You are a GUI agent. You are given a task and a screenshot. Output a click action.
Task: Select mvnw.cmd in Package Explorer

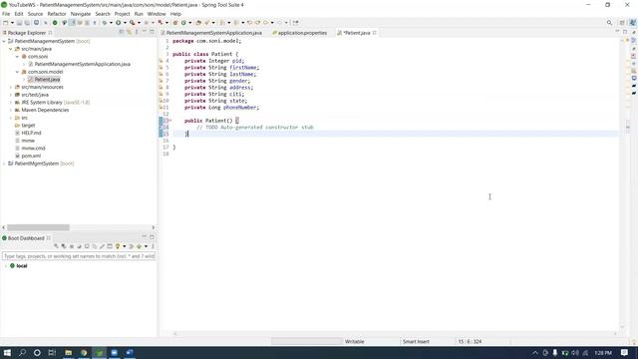click(33, 149)
